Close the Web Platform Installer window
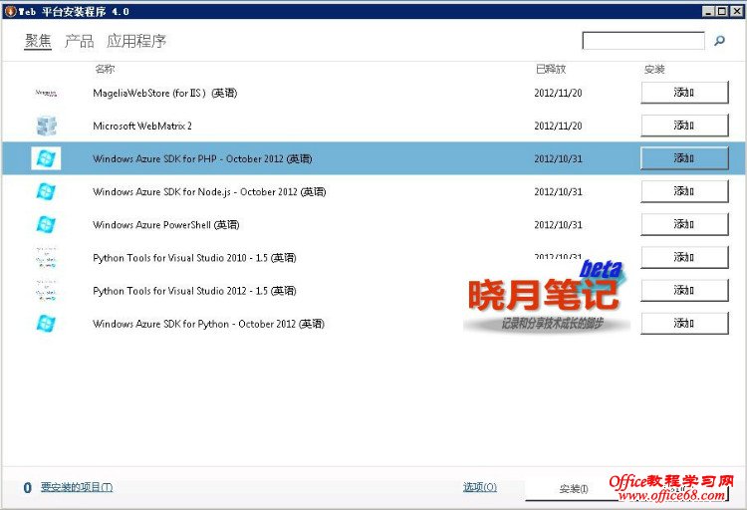747x510 pixels. [735, 11]
